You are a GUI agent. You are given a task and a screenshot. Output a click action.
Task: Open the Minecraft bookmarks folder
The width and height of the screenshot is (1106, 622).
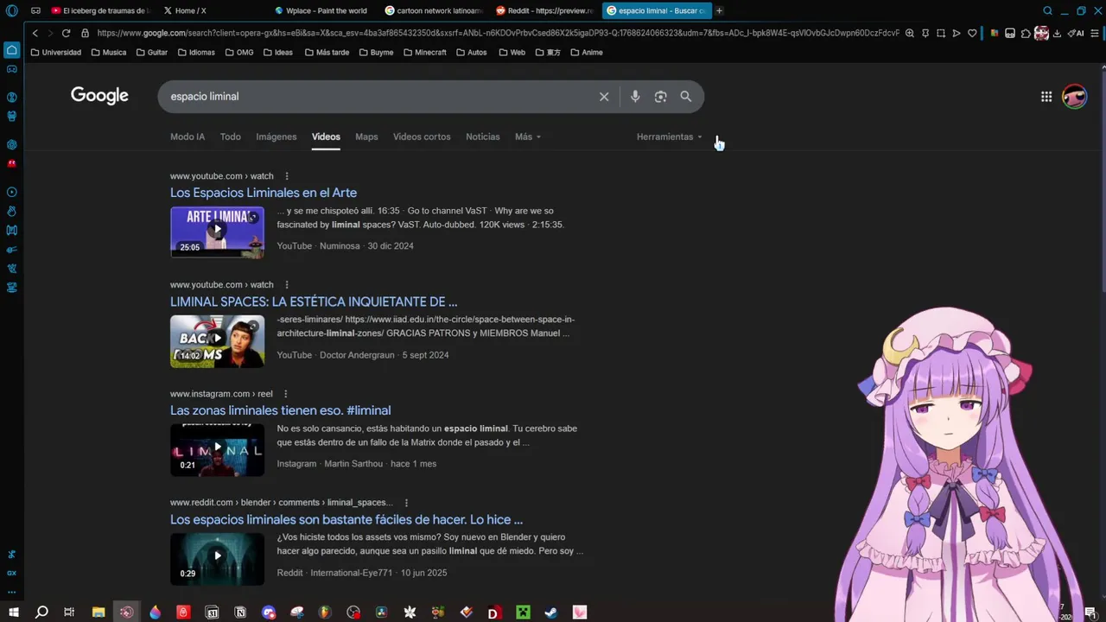[x=424, y=52]
